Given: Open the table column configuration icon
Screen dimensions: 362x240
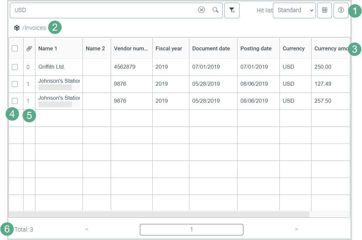Looking at the screenshot, I should pos(325,10).
